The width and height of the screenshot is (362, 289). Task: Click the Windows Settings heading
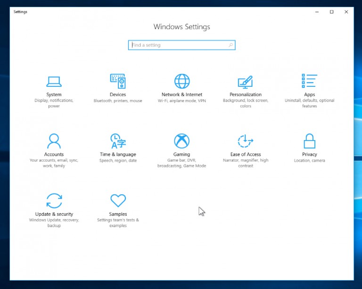pyautogui.click(x=181, y=27)
